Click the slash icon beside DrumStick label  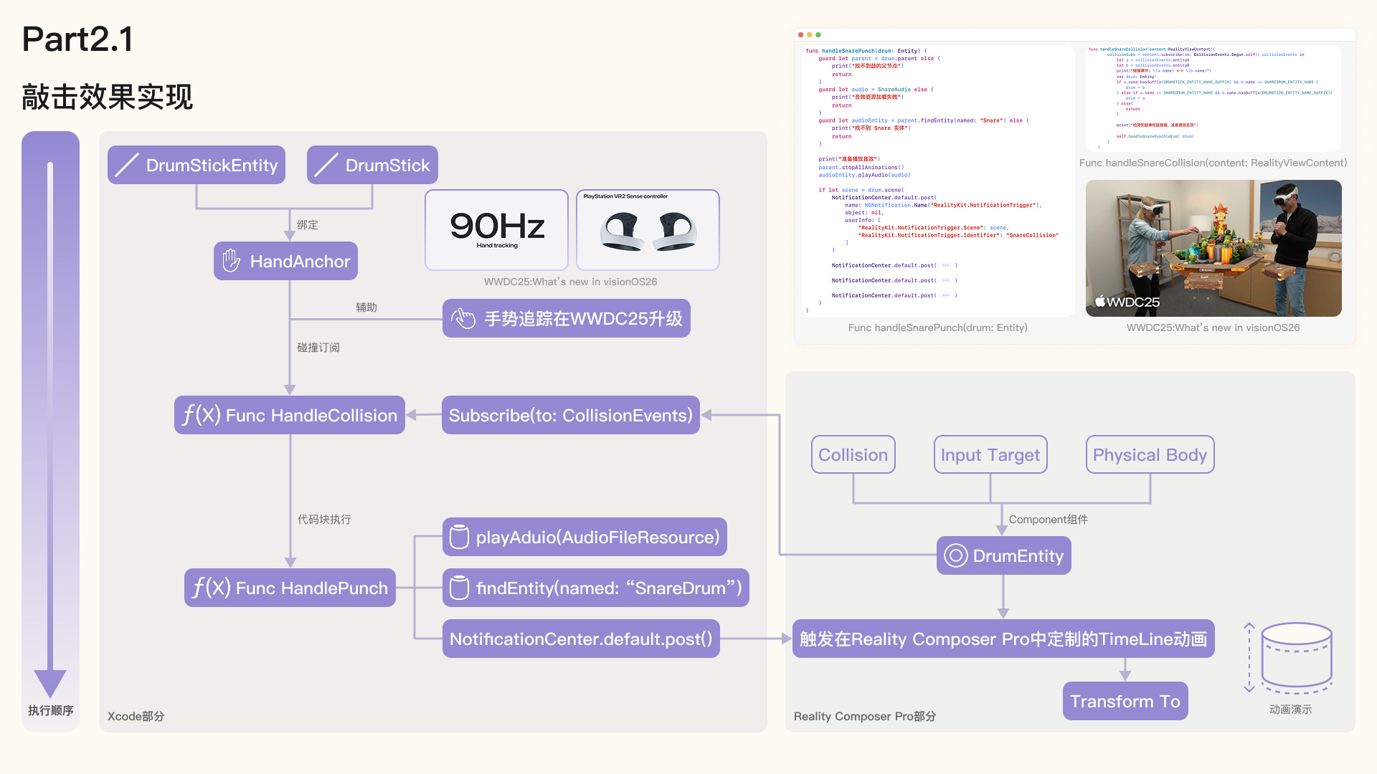pos(326,165)
